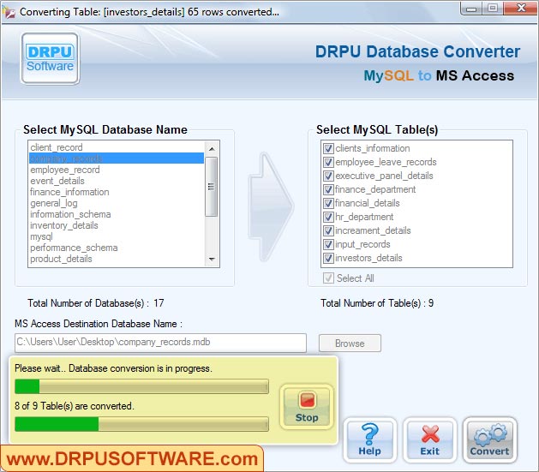Click the DRPU Software logo

pyautogui.click(x=51, y=59)
